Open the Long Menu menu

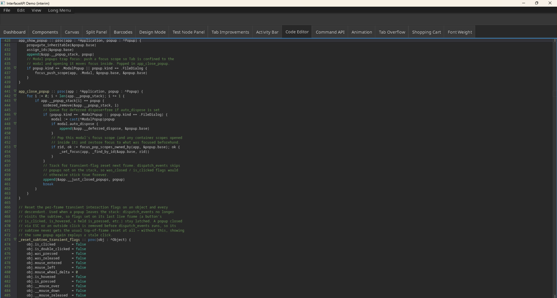coord(60,10)
